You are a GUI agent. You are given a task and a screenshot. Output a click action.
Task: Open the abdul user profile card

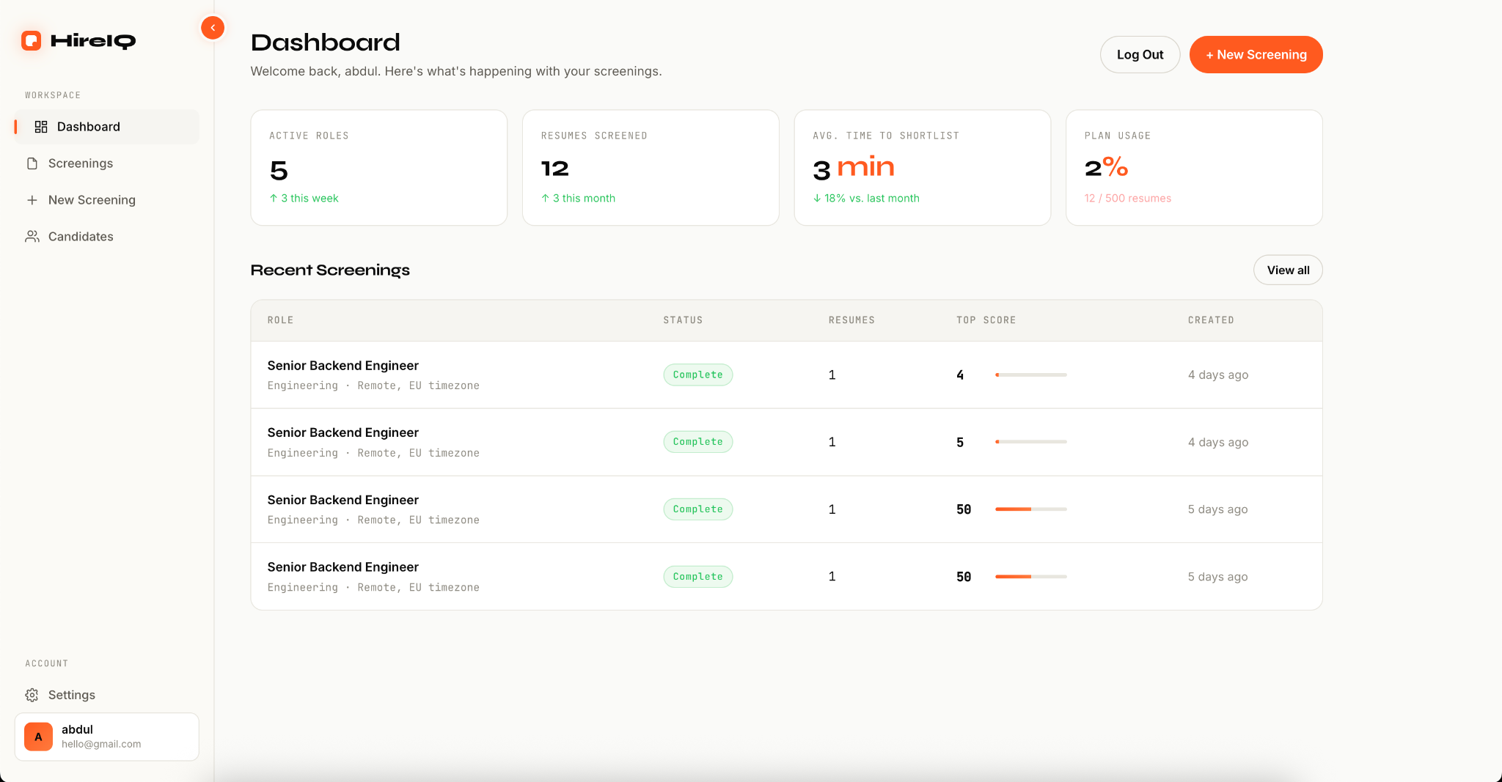coord(107,737)
